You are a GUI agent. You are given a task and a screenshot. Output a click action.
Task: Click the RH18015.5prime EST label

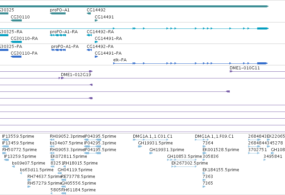tap(80, 163)
